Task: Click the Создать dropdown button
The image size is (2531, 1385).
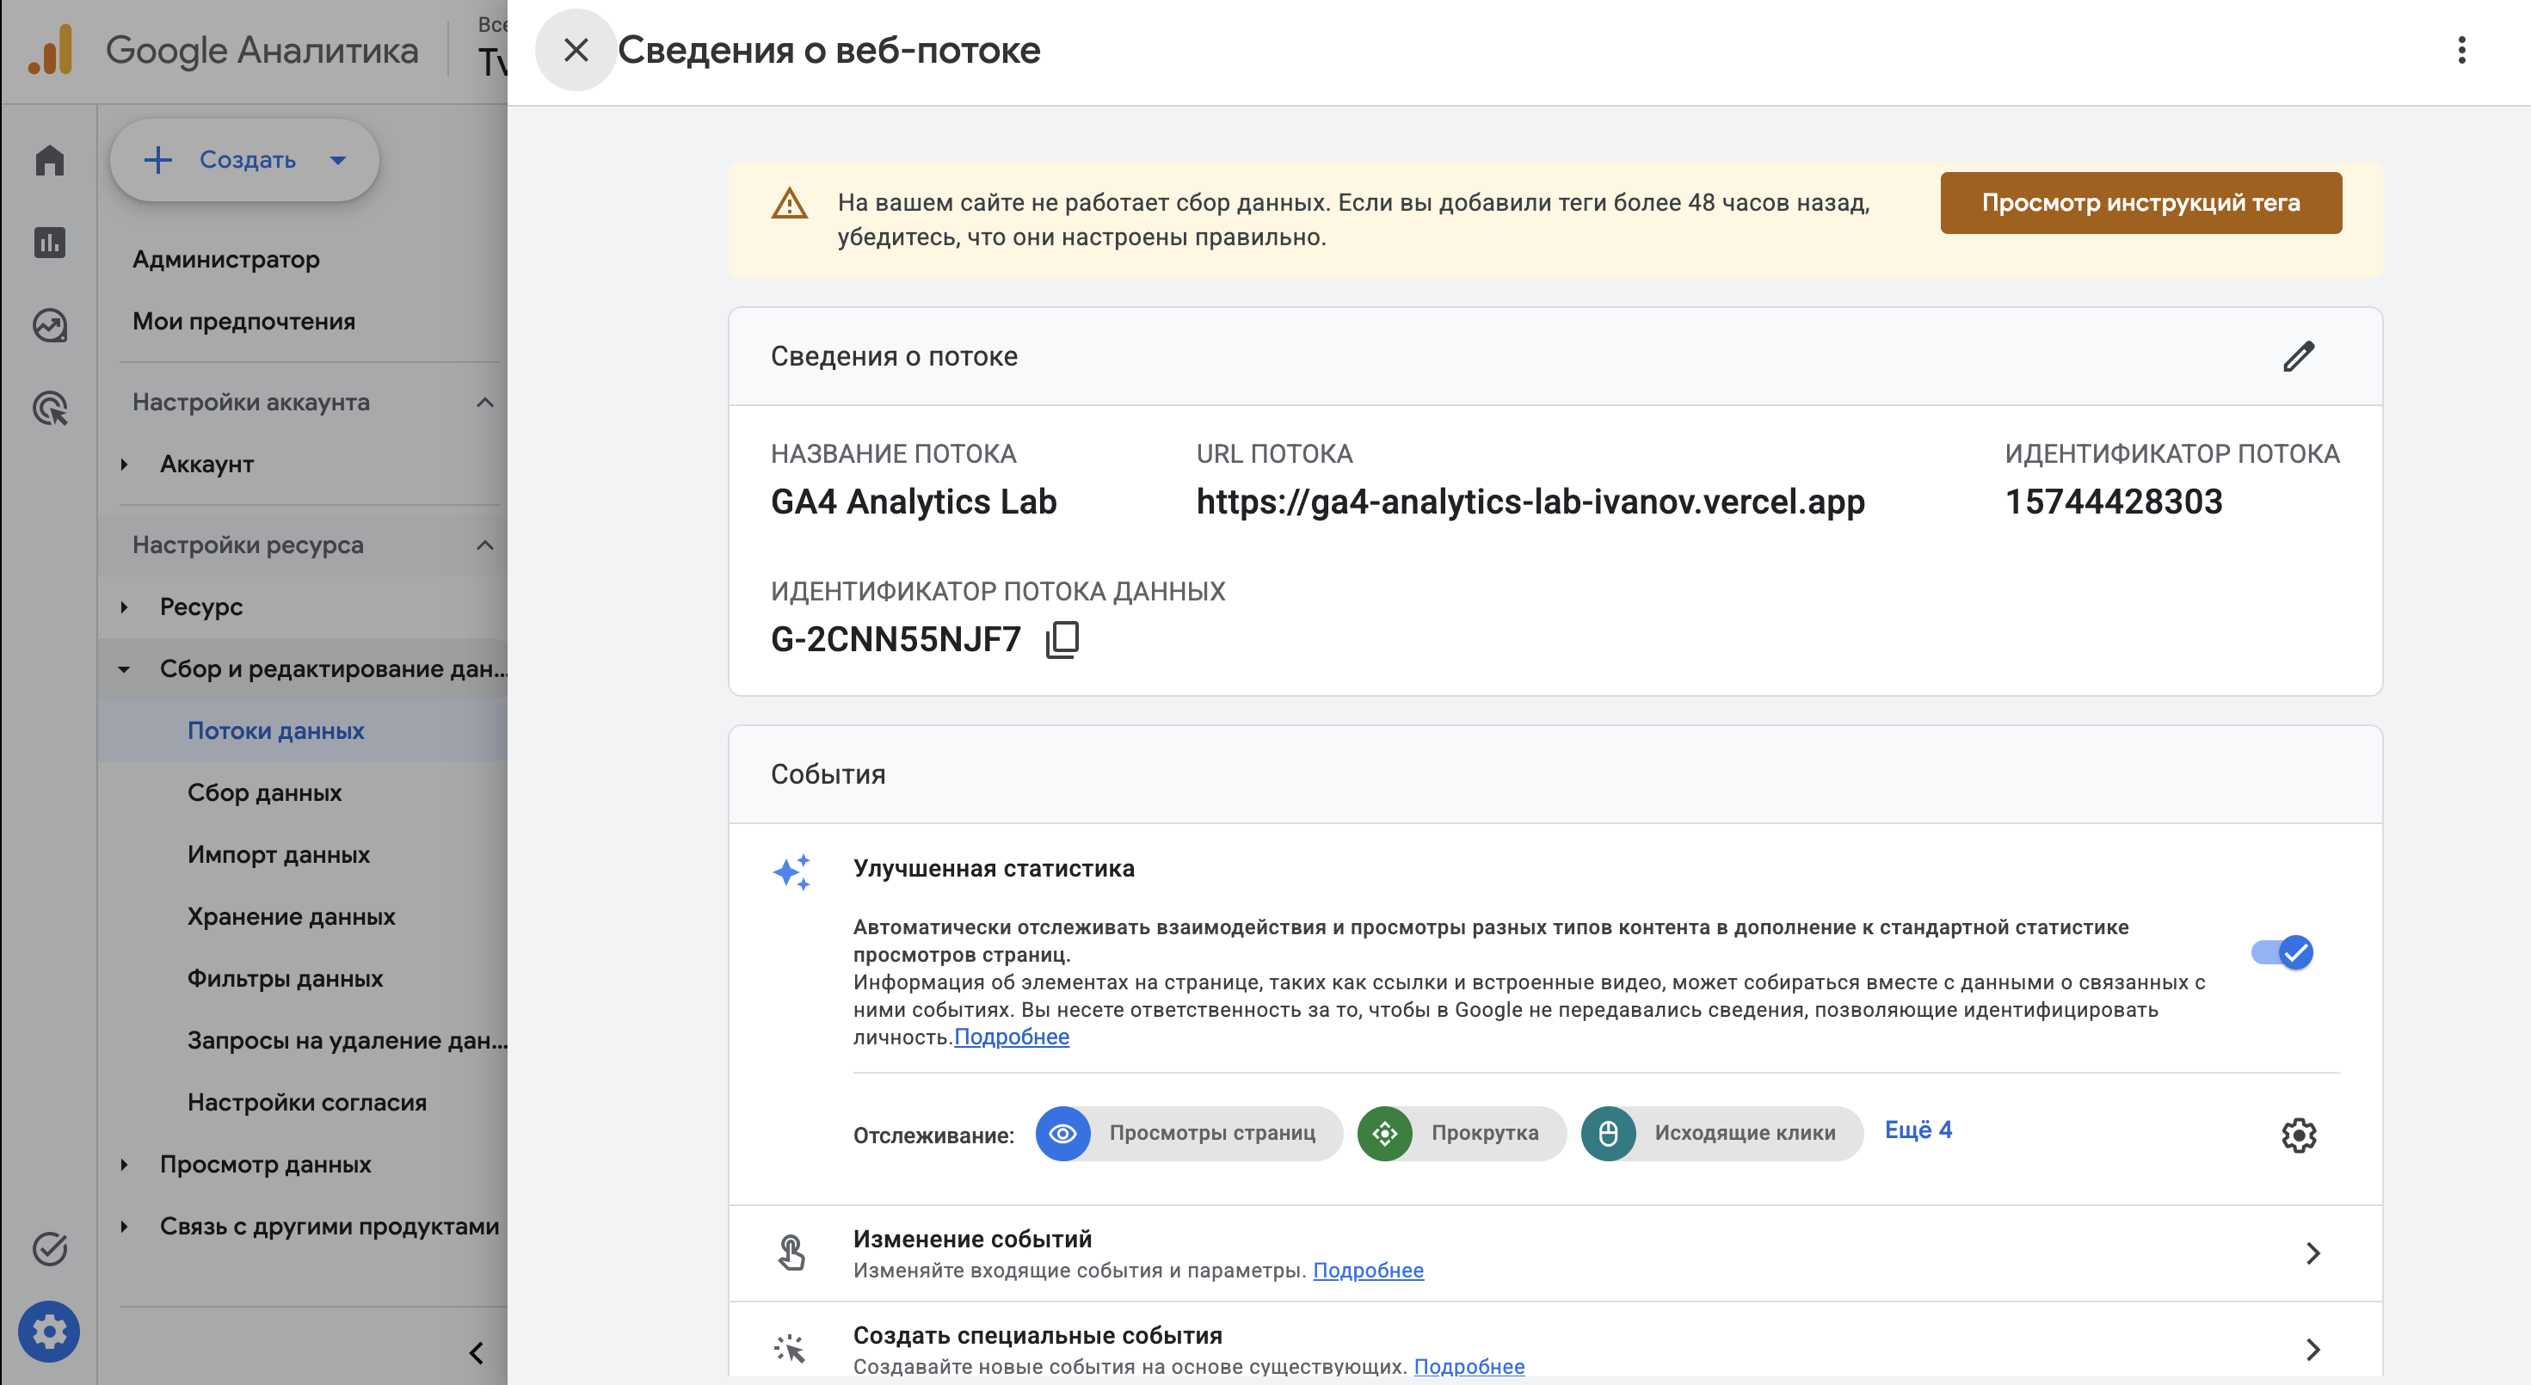Action: pyautogui.click(x=244, y=160)
